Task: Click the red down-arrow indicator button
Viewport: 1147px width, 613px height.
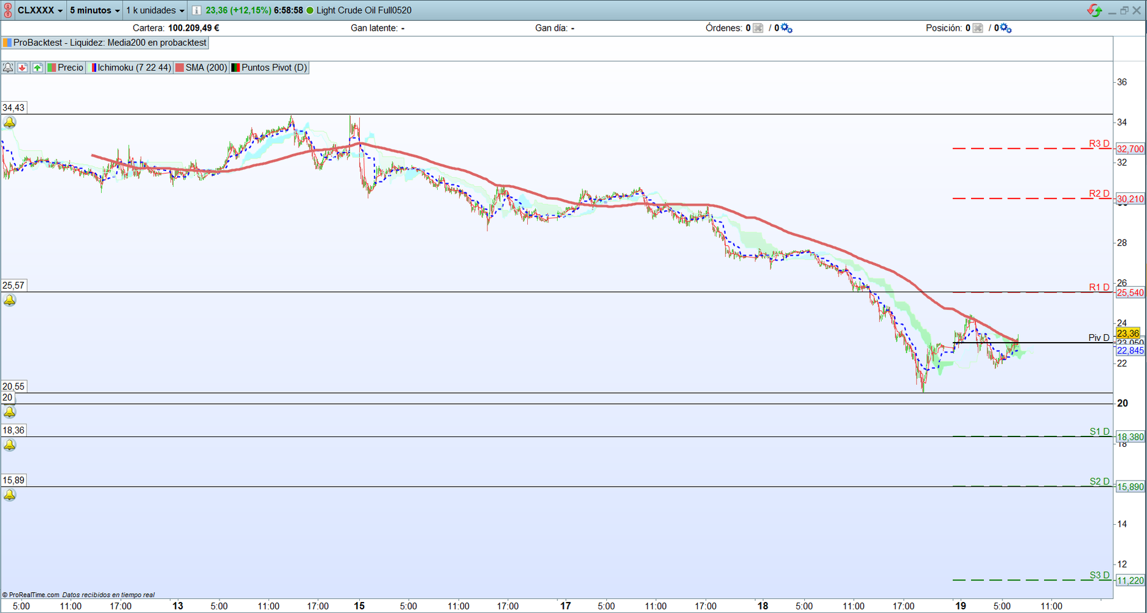Action: click(23, 67)
